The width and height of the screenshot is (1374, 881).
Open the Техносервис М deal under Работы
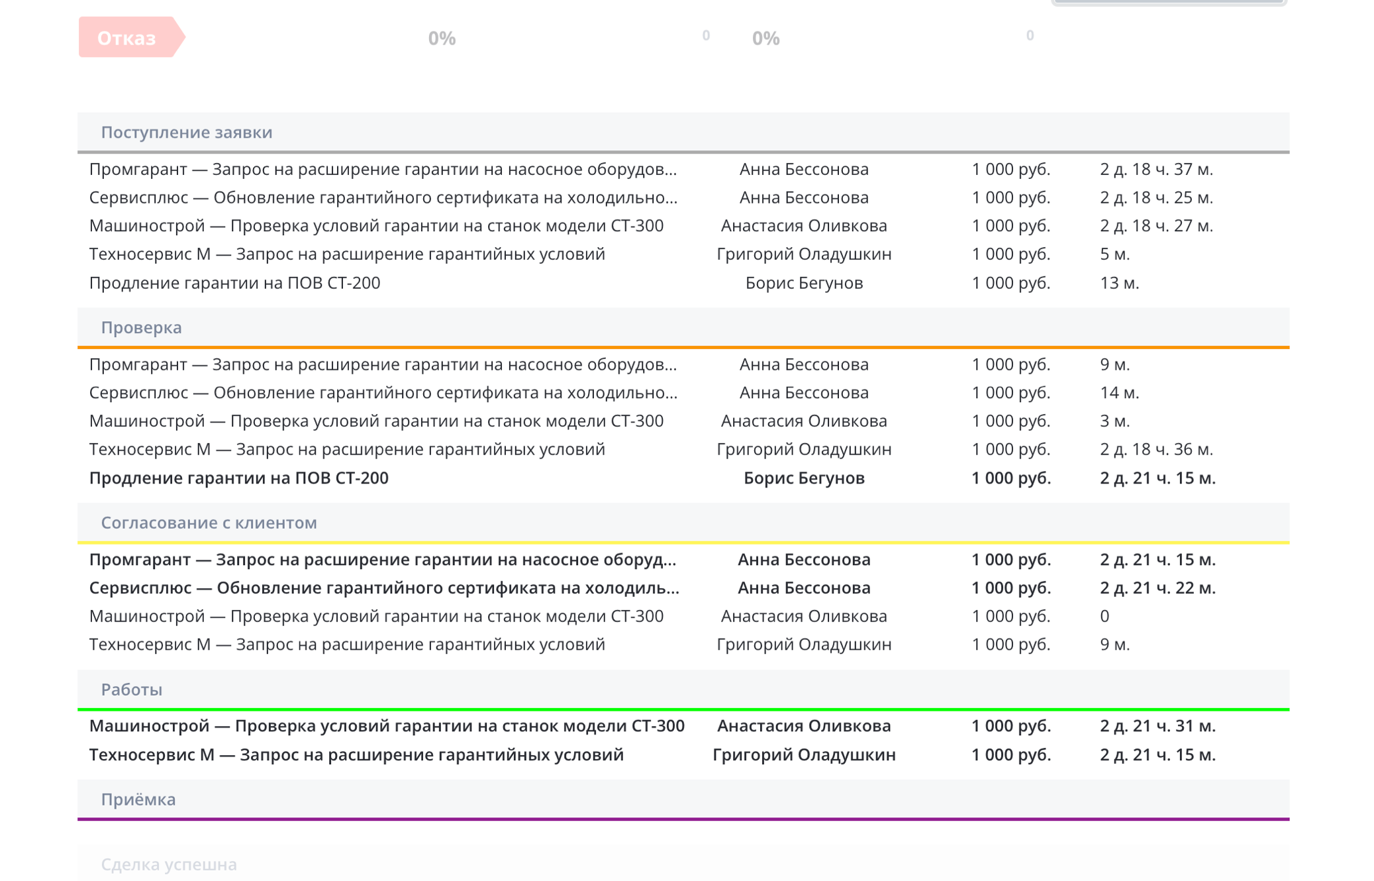click(356, 754)
